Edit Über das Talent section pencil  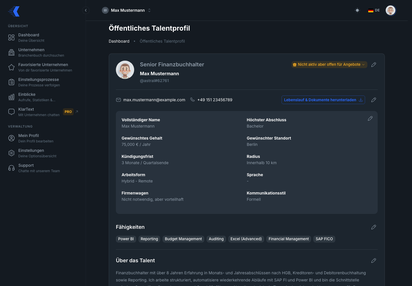[x=374, y=261]
